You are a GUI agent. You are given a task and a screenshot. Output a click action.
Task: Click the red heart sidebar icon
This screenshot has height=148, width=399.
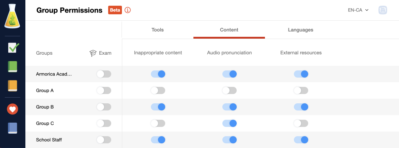[13, 109]
